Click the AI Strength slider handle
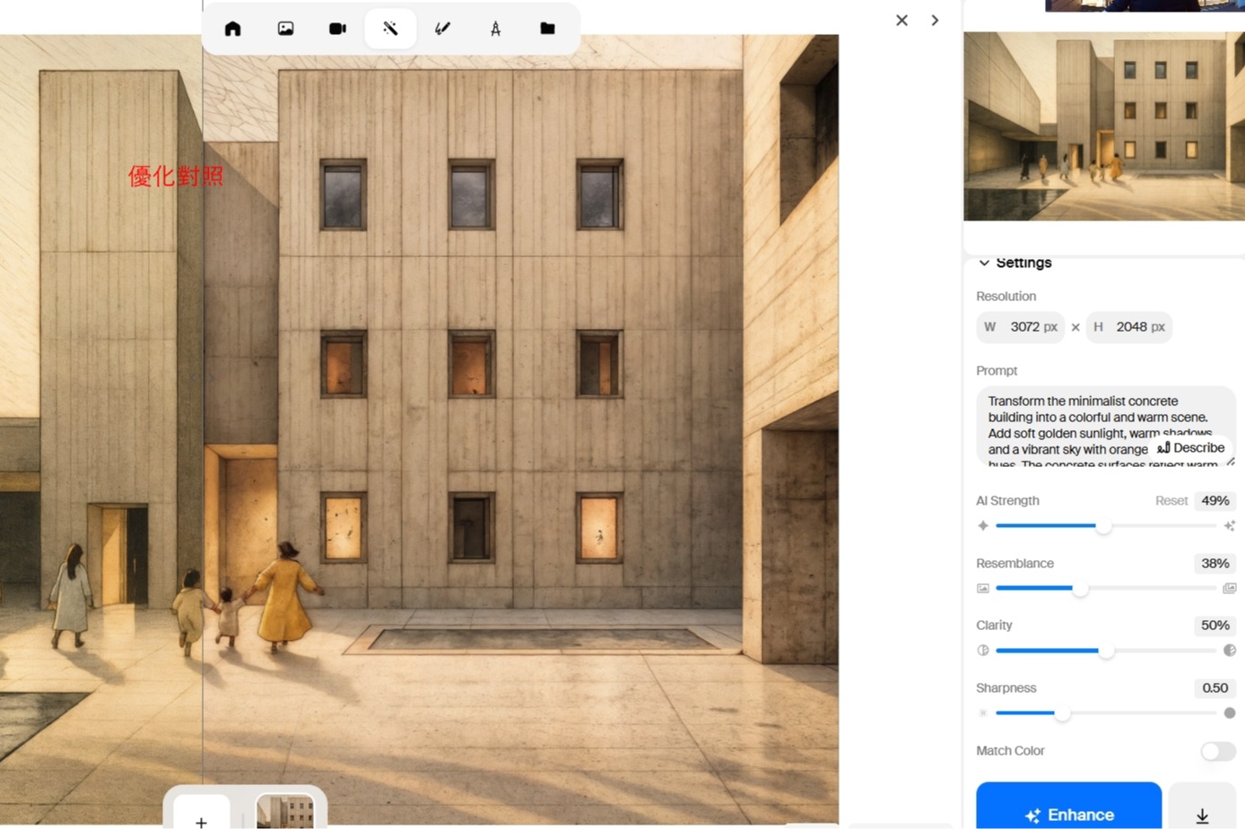Screen dimensions: 1245x829 [1104, 526]
